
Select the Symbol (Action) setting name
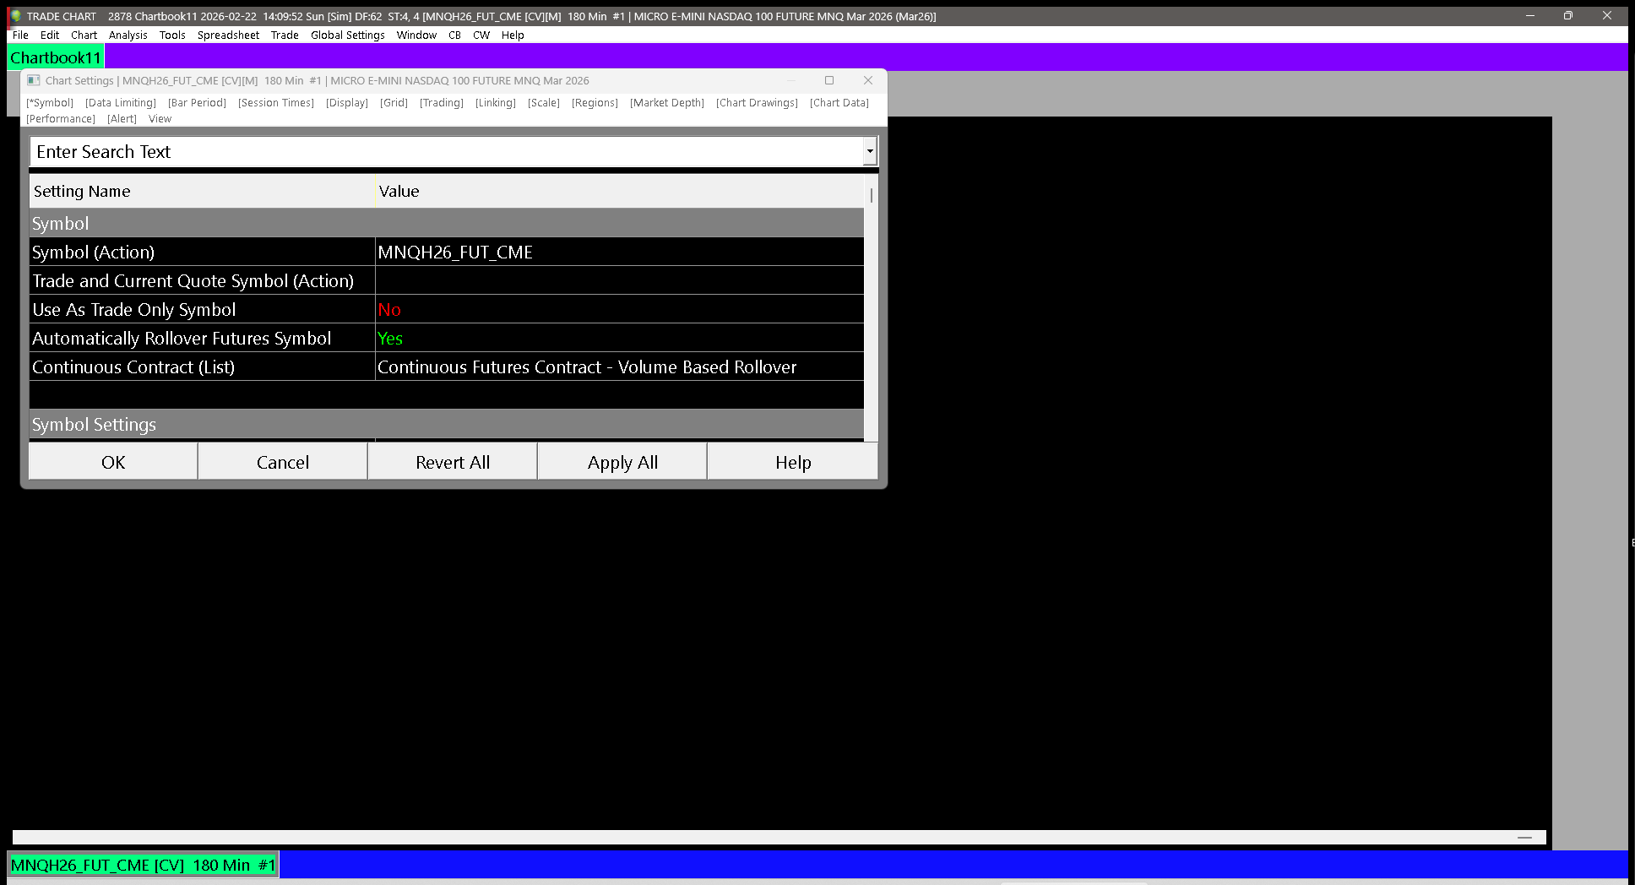(x=202, y=252)
